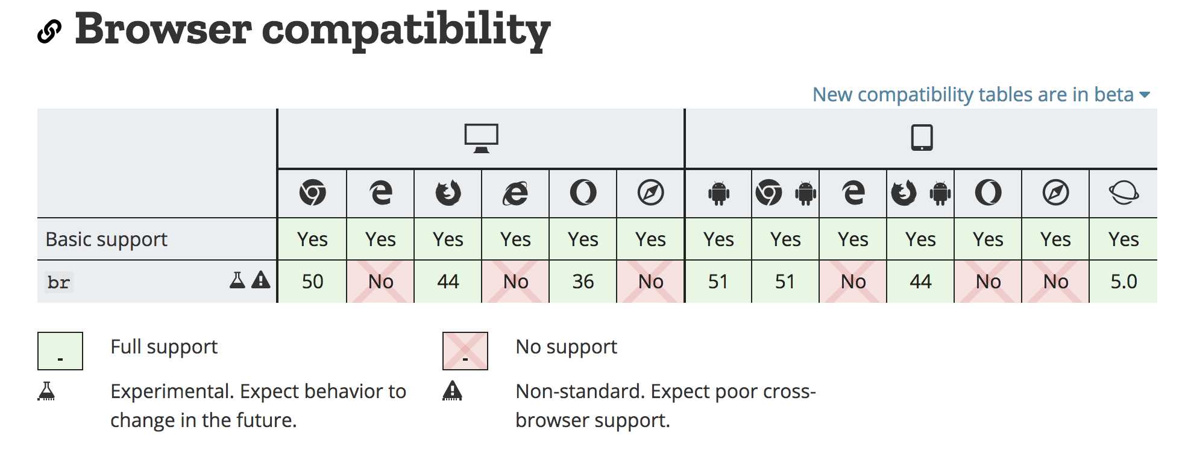Click the Chrome version 50 support cell
The height and width of the screenshot is (456, 1185).
[x=312, y=282]
